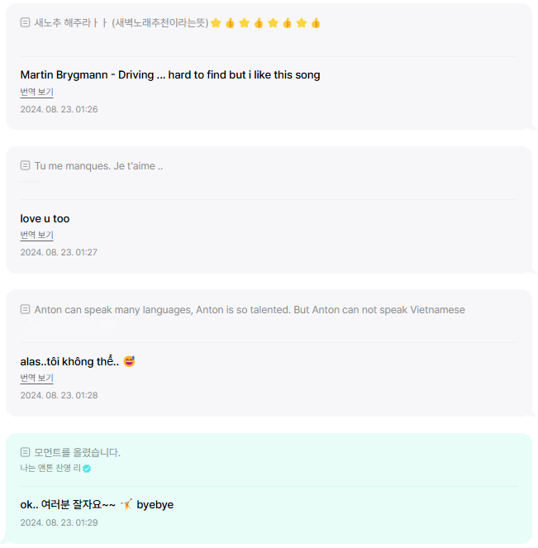Click the verified badge next to 앤톤 찬영 리
This screenshot has height=548, width=538.
point(87,469)
